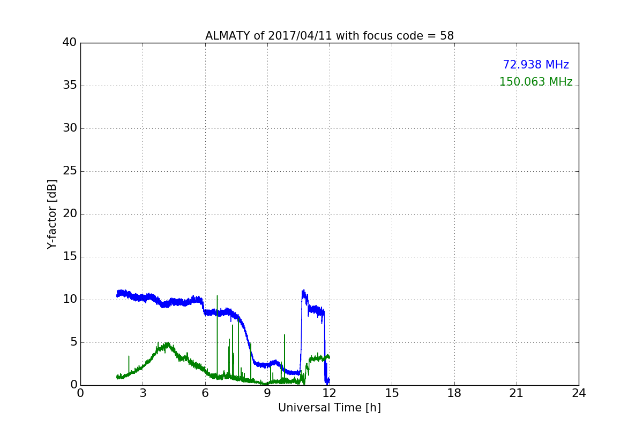Click x-axis tick label 24

click(579, 393)
